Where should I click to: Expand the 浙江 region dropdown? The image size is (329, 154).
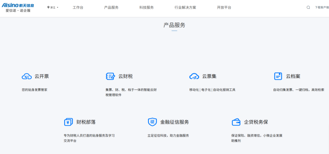point(53,7)
